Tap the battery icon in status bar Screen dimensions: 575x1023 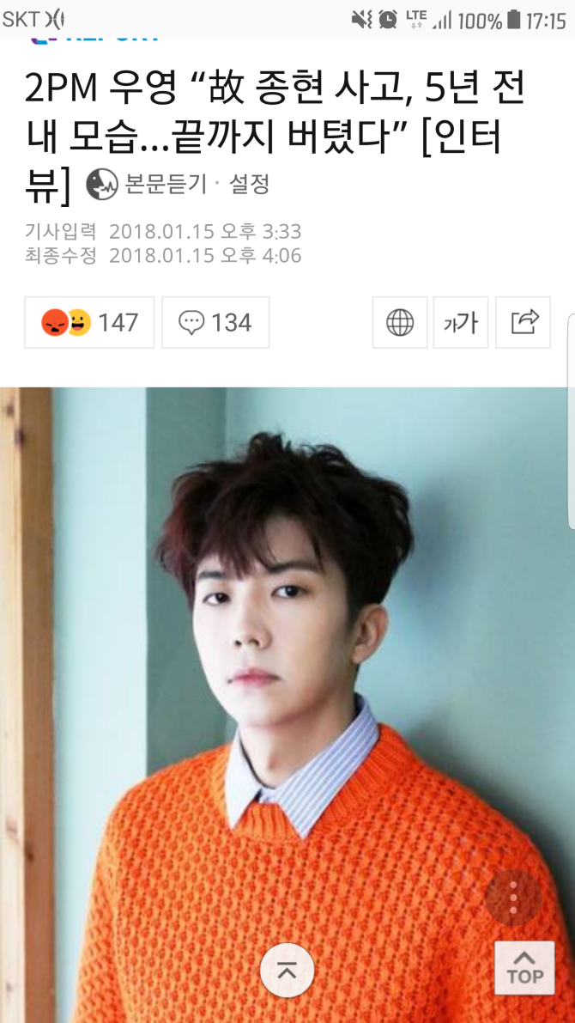click(514, 20)
